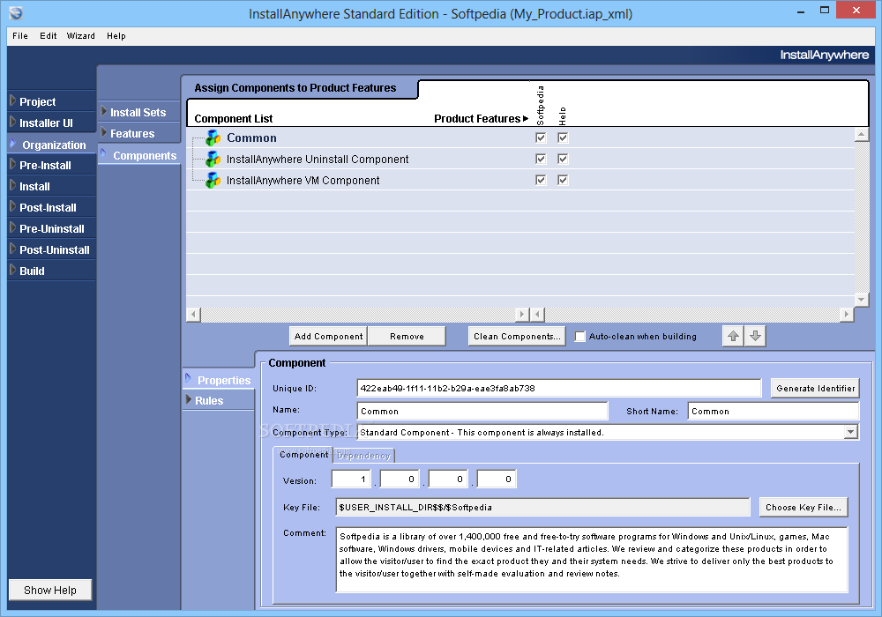Open the Edit menu
Screen dimensions: 882x617
point(48,36)
